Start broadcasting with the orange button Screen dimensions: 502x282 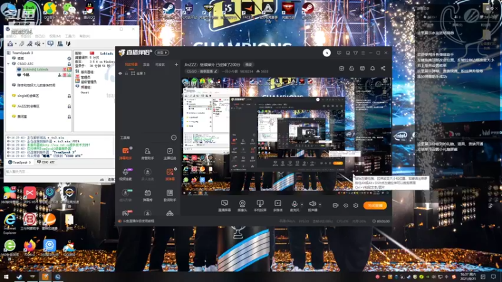click(x=375, y=206)
